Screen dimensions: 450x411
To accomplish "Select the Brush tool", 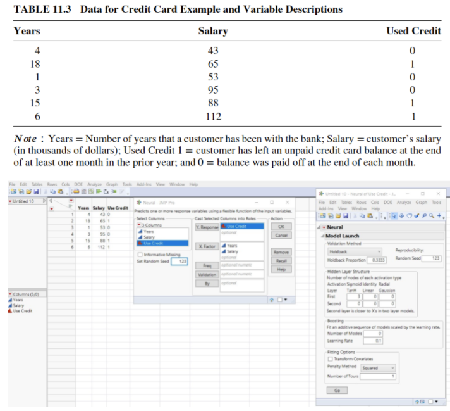I will pyautogui.click(x=417, y=216).
